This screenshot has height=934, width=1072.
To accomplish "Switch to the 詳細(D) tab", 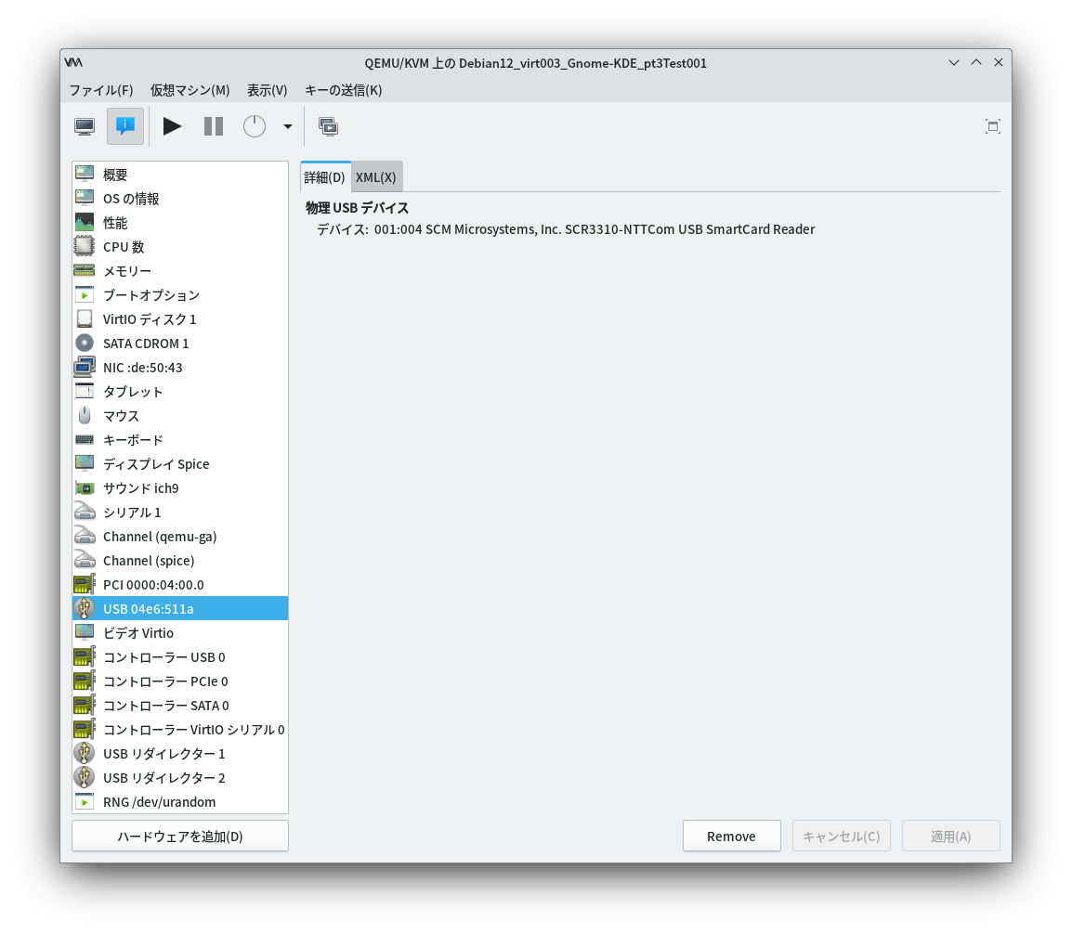I will (x=325, y=177).
